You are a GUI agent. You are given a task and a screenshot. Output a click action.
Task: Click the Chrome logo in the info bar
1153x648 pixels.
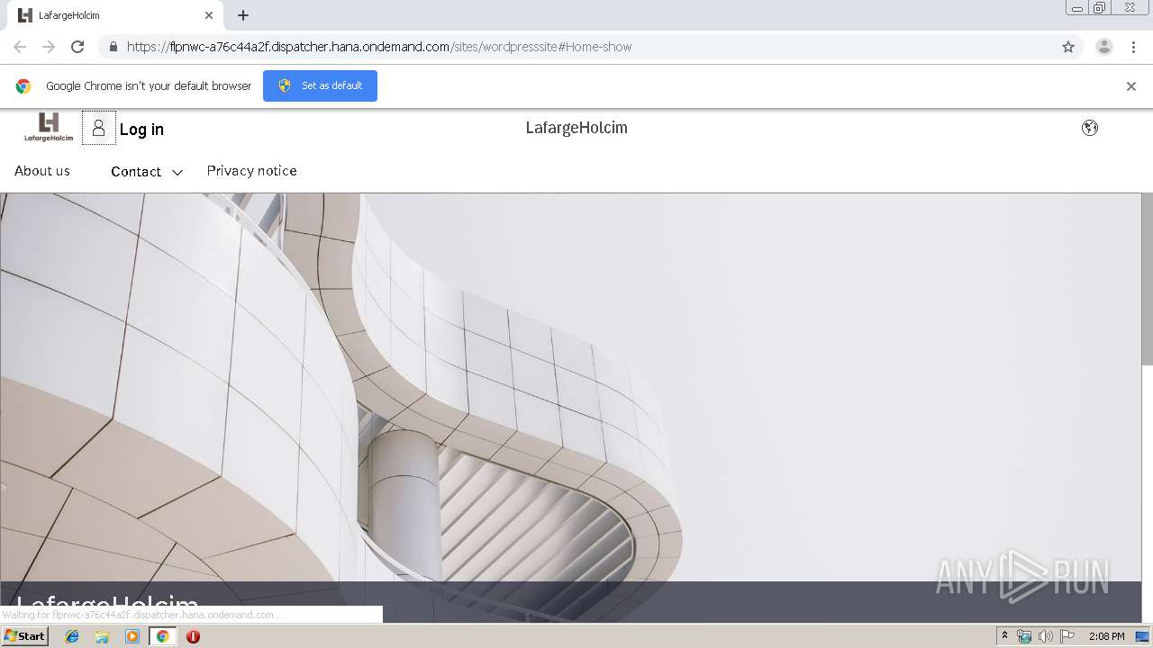[23, 86]
